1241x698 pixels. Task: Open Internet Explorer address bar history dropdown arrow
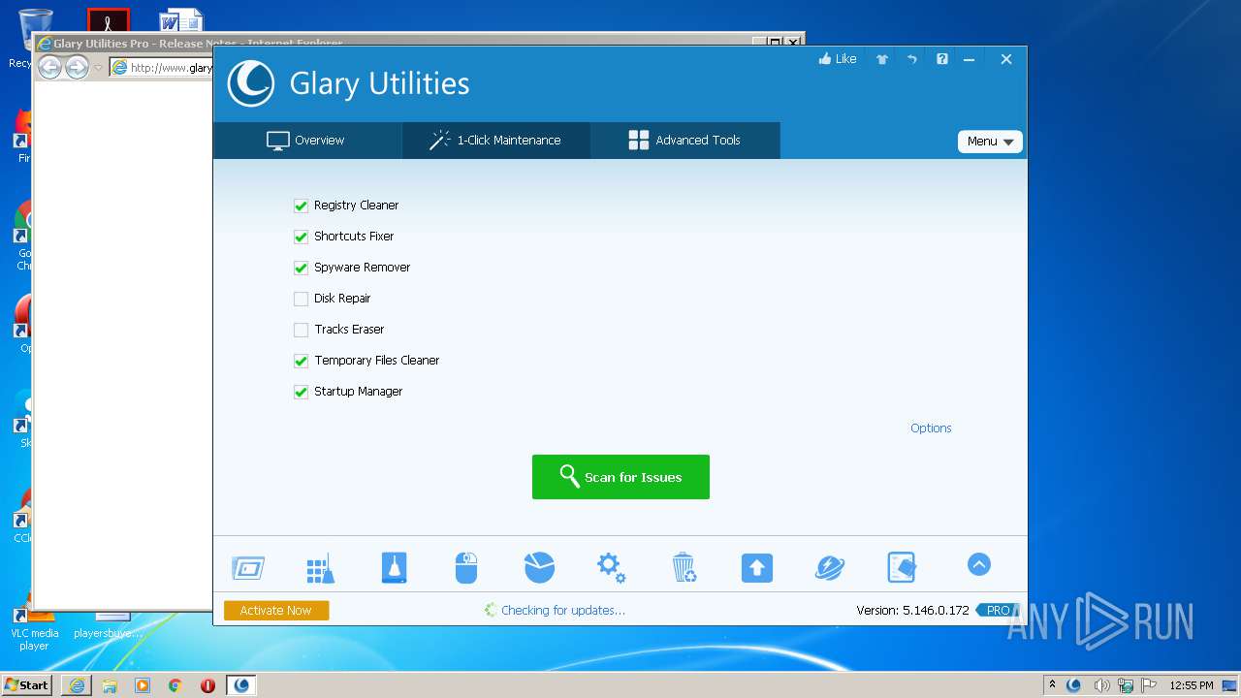tap(98, 68)
